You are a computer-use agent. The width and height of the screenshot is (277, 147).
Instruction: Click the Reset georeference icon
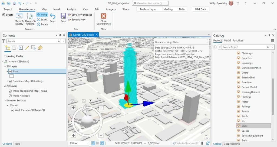point(52,18)
